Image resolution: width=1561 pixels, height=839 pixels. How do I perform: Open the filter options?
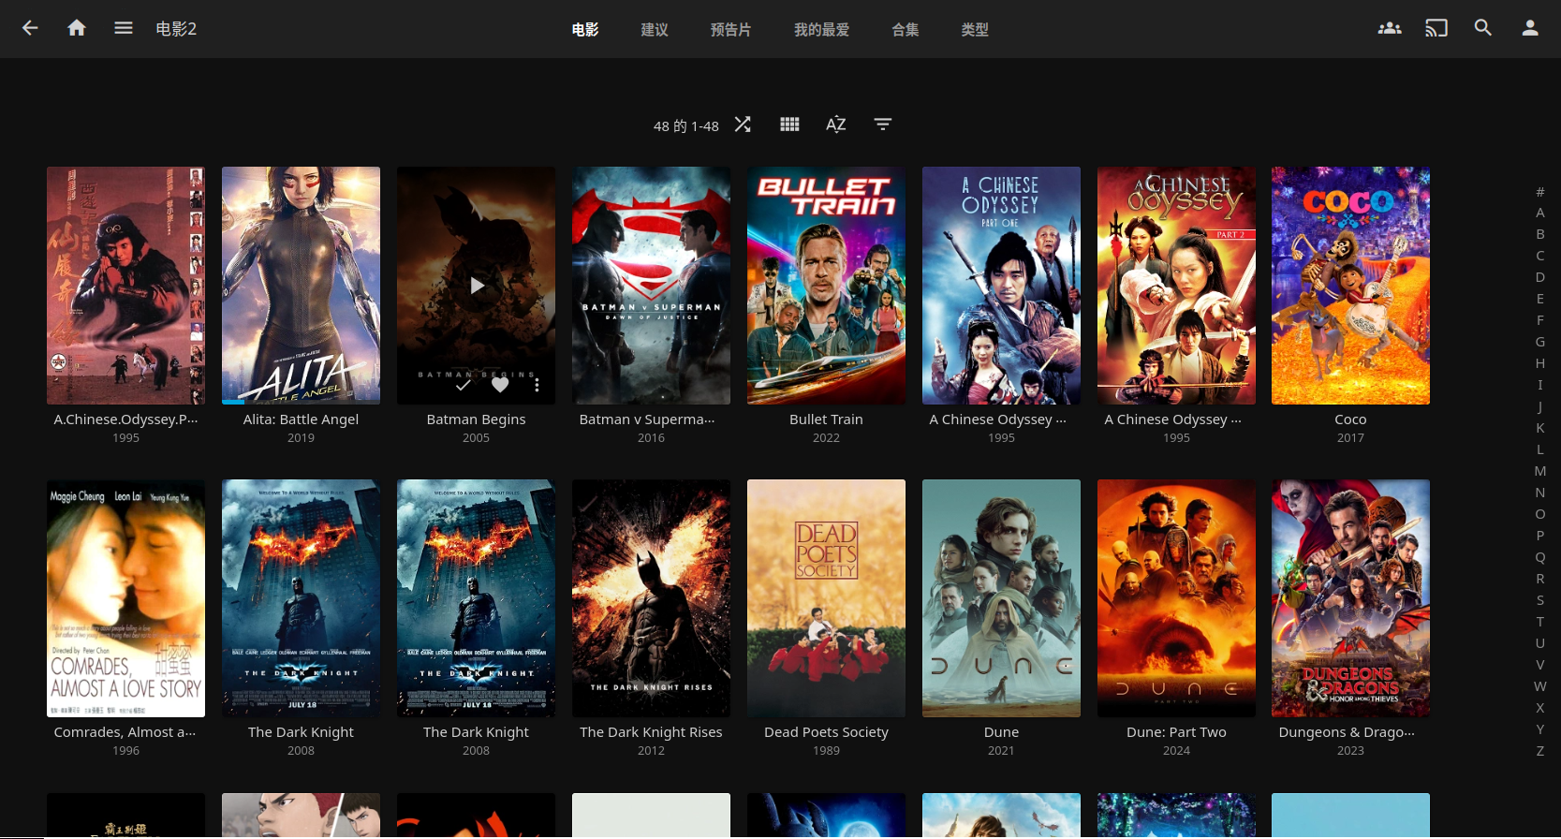click(883, 125)
